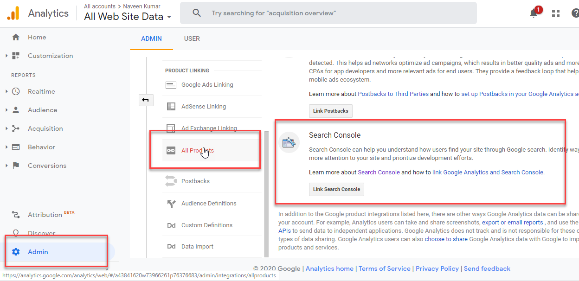Click the Search Console tools icon
The width and height of the screenshot is (579, 281).
click(x=289, y=143)
